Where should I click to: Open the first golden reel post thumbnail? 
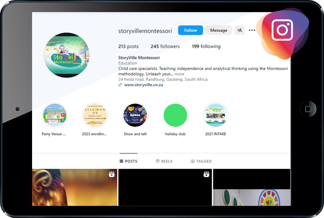75,187
